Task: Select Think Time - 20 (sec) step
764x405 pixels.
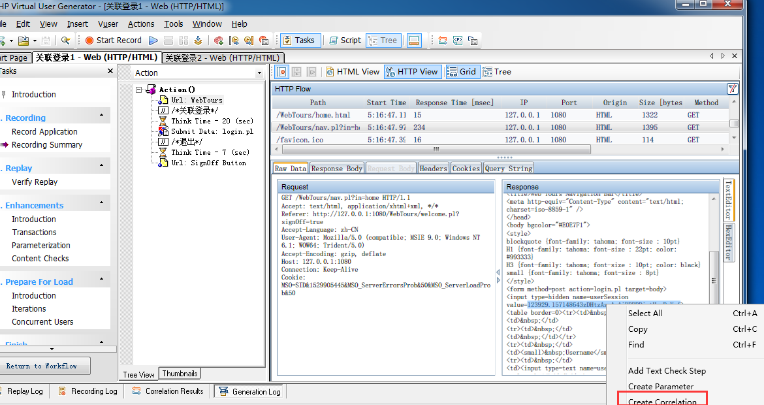Action: click(212, 121)
